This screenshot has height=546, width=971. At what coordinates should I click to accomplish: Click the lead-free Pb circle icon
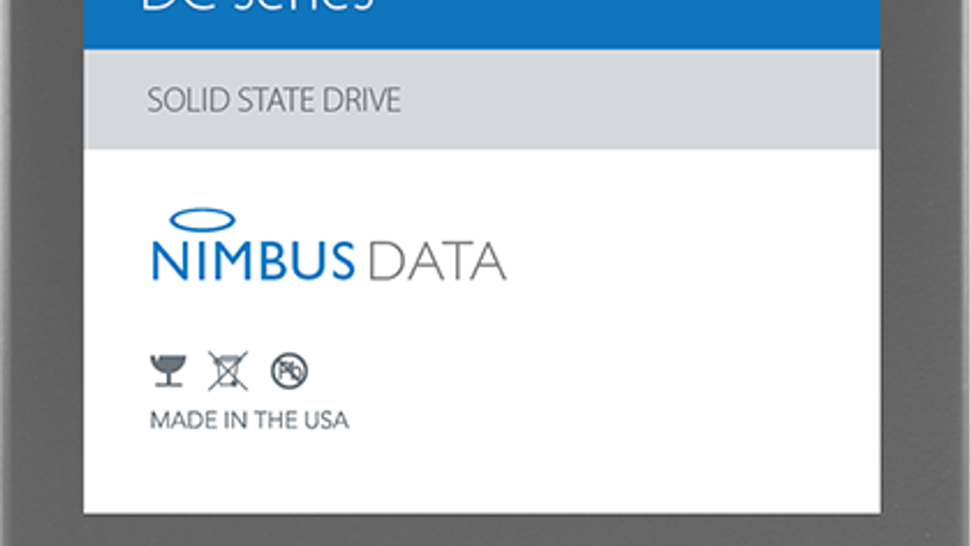click(289, 371)
